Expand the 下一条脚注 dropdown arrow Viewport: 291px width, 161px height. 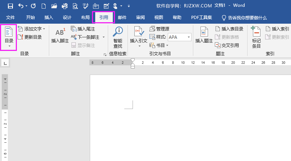[103, 37]
